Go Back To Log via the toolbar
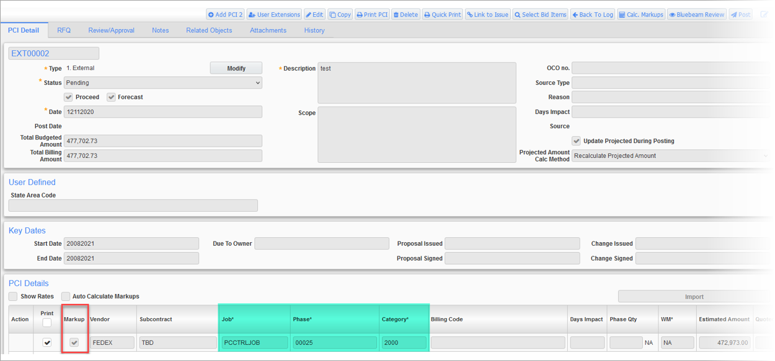The height and width of the screenshot is (361, 775). (x=592, y=14)
